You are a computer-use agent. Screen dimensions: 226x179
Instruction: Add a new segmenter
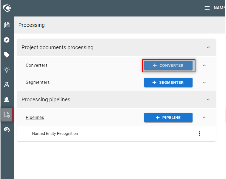[x=168, y=82]
